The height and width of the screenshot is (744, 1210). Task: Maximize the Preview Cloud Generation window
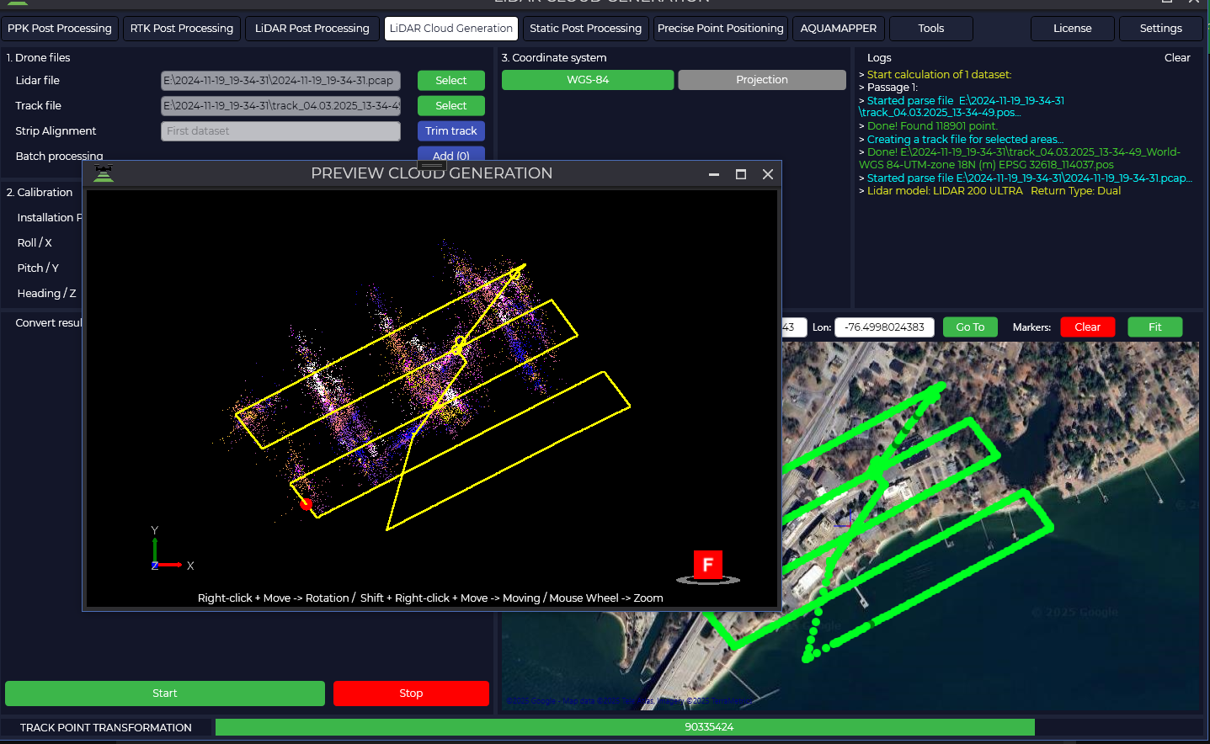[x=741, y=174]
